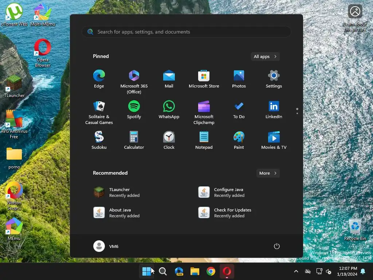Select Opera Browser desktop shortcut
This screenshot has width=373, height=280.
43,53
